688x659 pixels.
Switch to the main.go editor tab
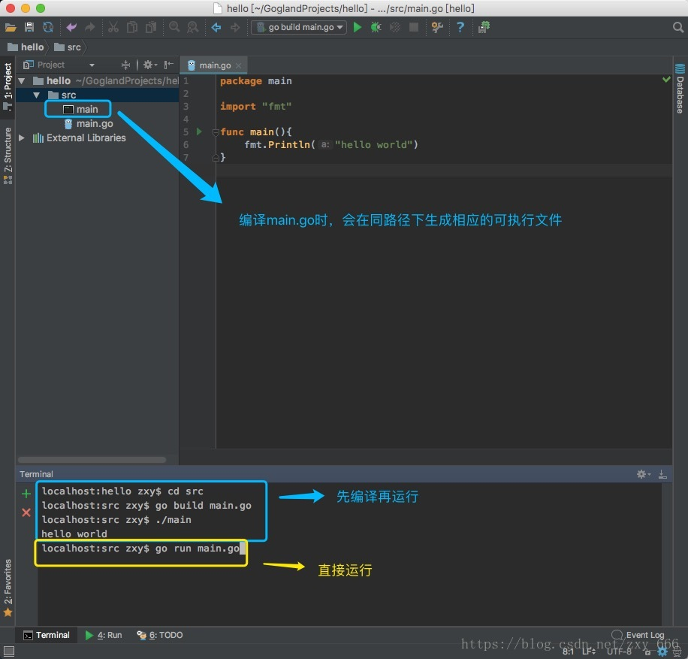(x=215, y=65)
